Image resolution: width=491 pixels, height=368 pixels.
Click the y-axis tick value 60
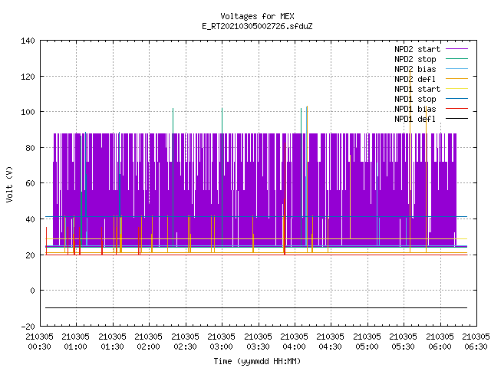pyautogui.click(x=30, y=183)
